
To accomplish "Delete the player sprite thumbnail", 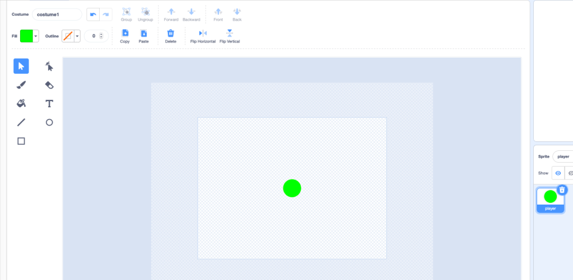I will [x=562, y=190].
